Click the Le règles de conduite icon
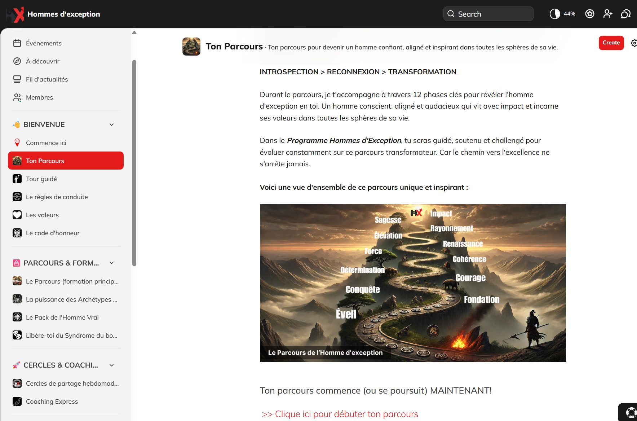This screenshot has width=637, height=421. coord(17,197)
